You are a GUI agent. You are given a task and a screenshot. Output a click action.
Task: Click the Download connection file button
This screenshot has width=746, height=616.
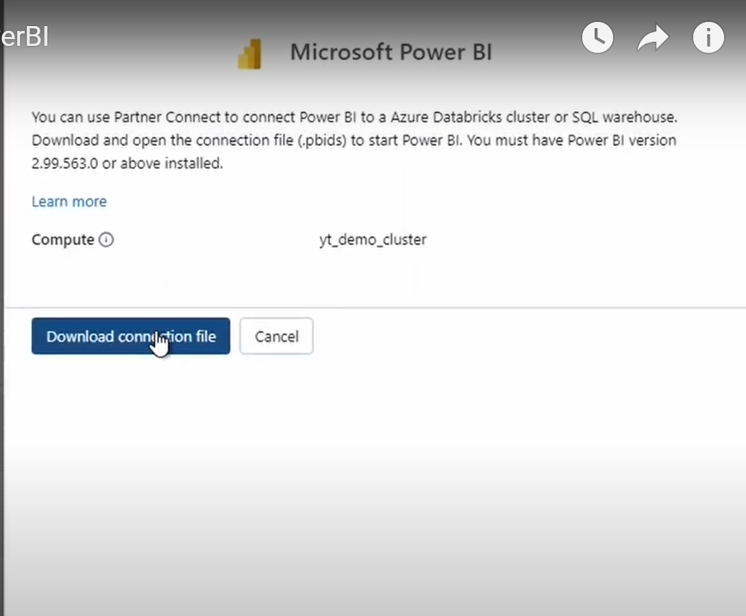(x=131, y=336)
